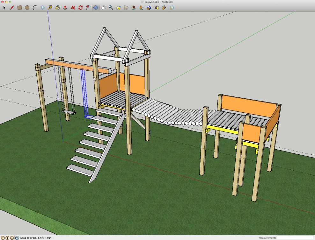Click the first circular status bar icon
The image size is (315, 240).
3,237
